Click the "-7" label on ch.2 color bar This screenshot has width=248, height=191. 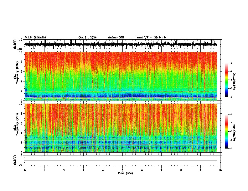pos(231,149)
